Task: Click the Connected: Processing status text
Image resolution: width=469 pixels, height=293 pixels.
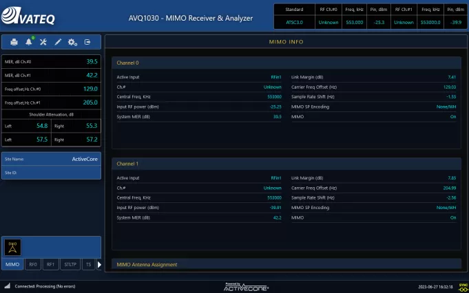Action: point(45,286)
